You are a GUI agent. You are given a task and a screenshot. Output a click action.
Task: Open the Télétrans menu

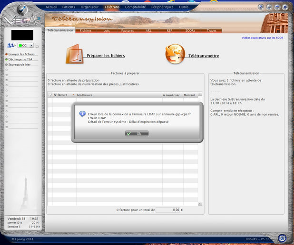(x=112, y=7)
